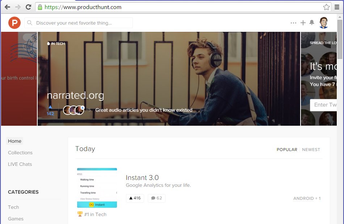Open the Instant 3.0 thumbnail image

[x=97, y=188]
